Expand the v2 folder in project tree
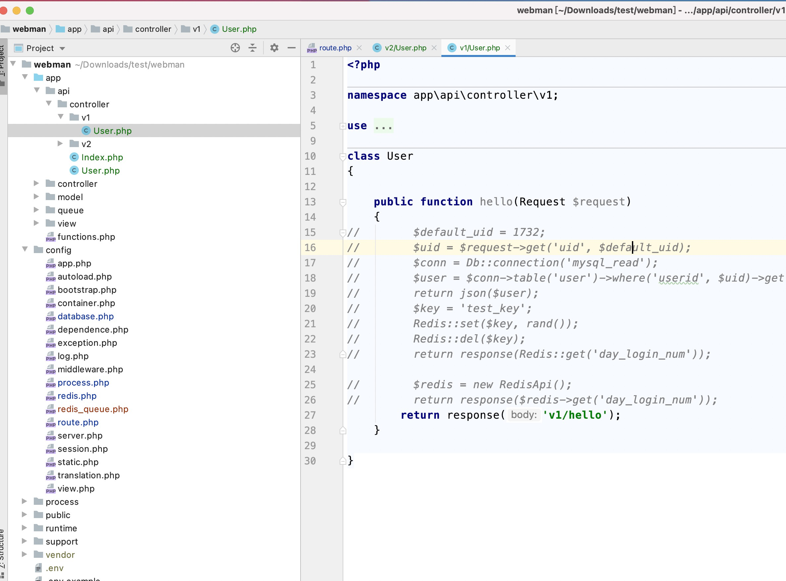This screenshot has width=786, height=581. (60, 143)
